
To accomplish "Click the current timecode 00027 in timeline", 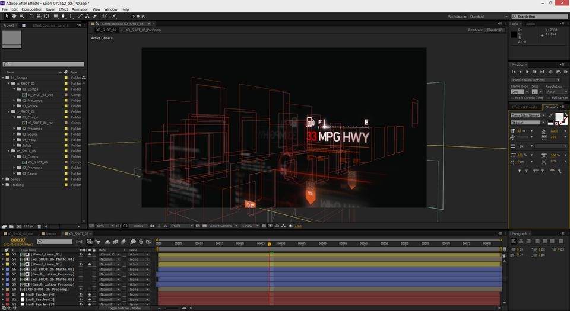I will click(18, 240).
